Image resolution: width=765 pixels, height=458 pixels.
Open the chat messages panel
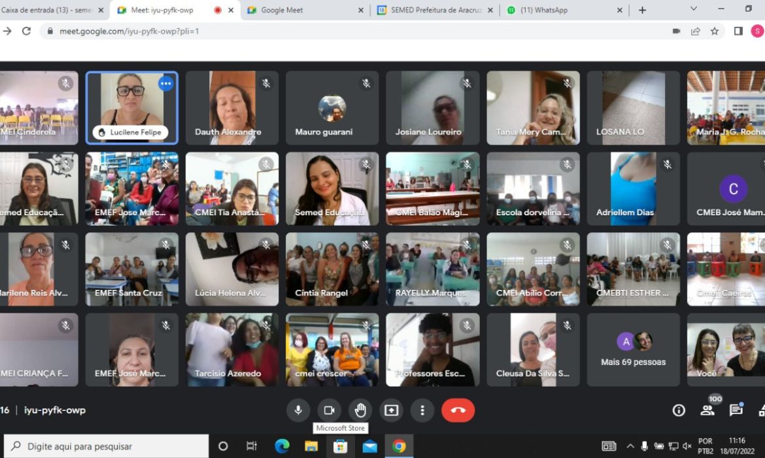click(736, 410)
